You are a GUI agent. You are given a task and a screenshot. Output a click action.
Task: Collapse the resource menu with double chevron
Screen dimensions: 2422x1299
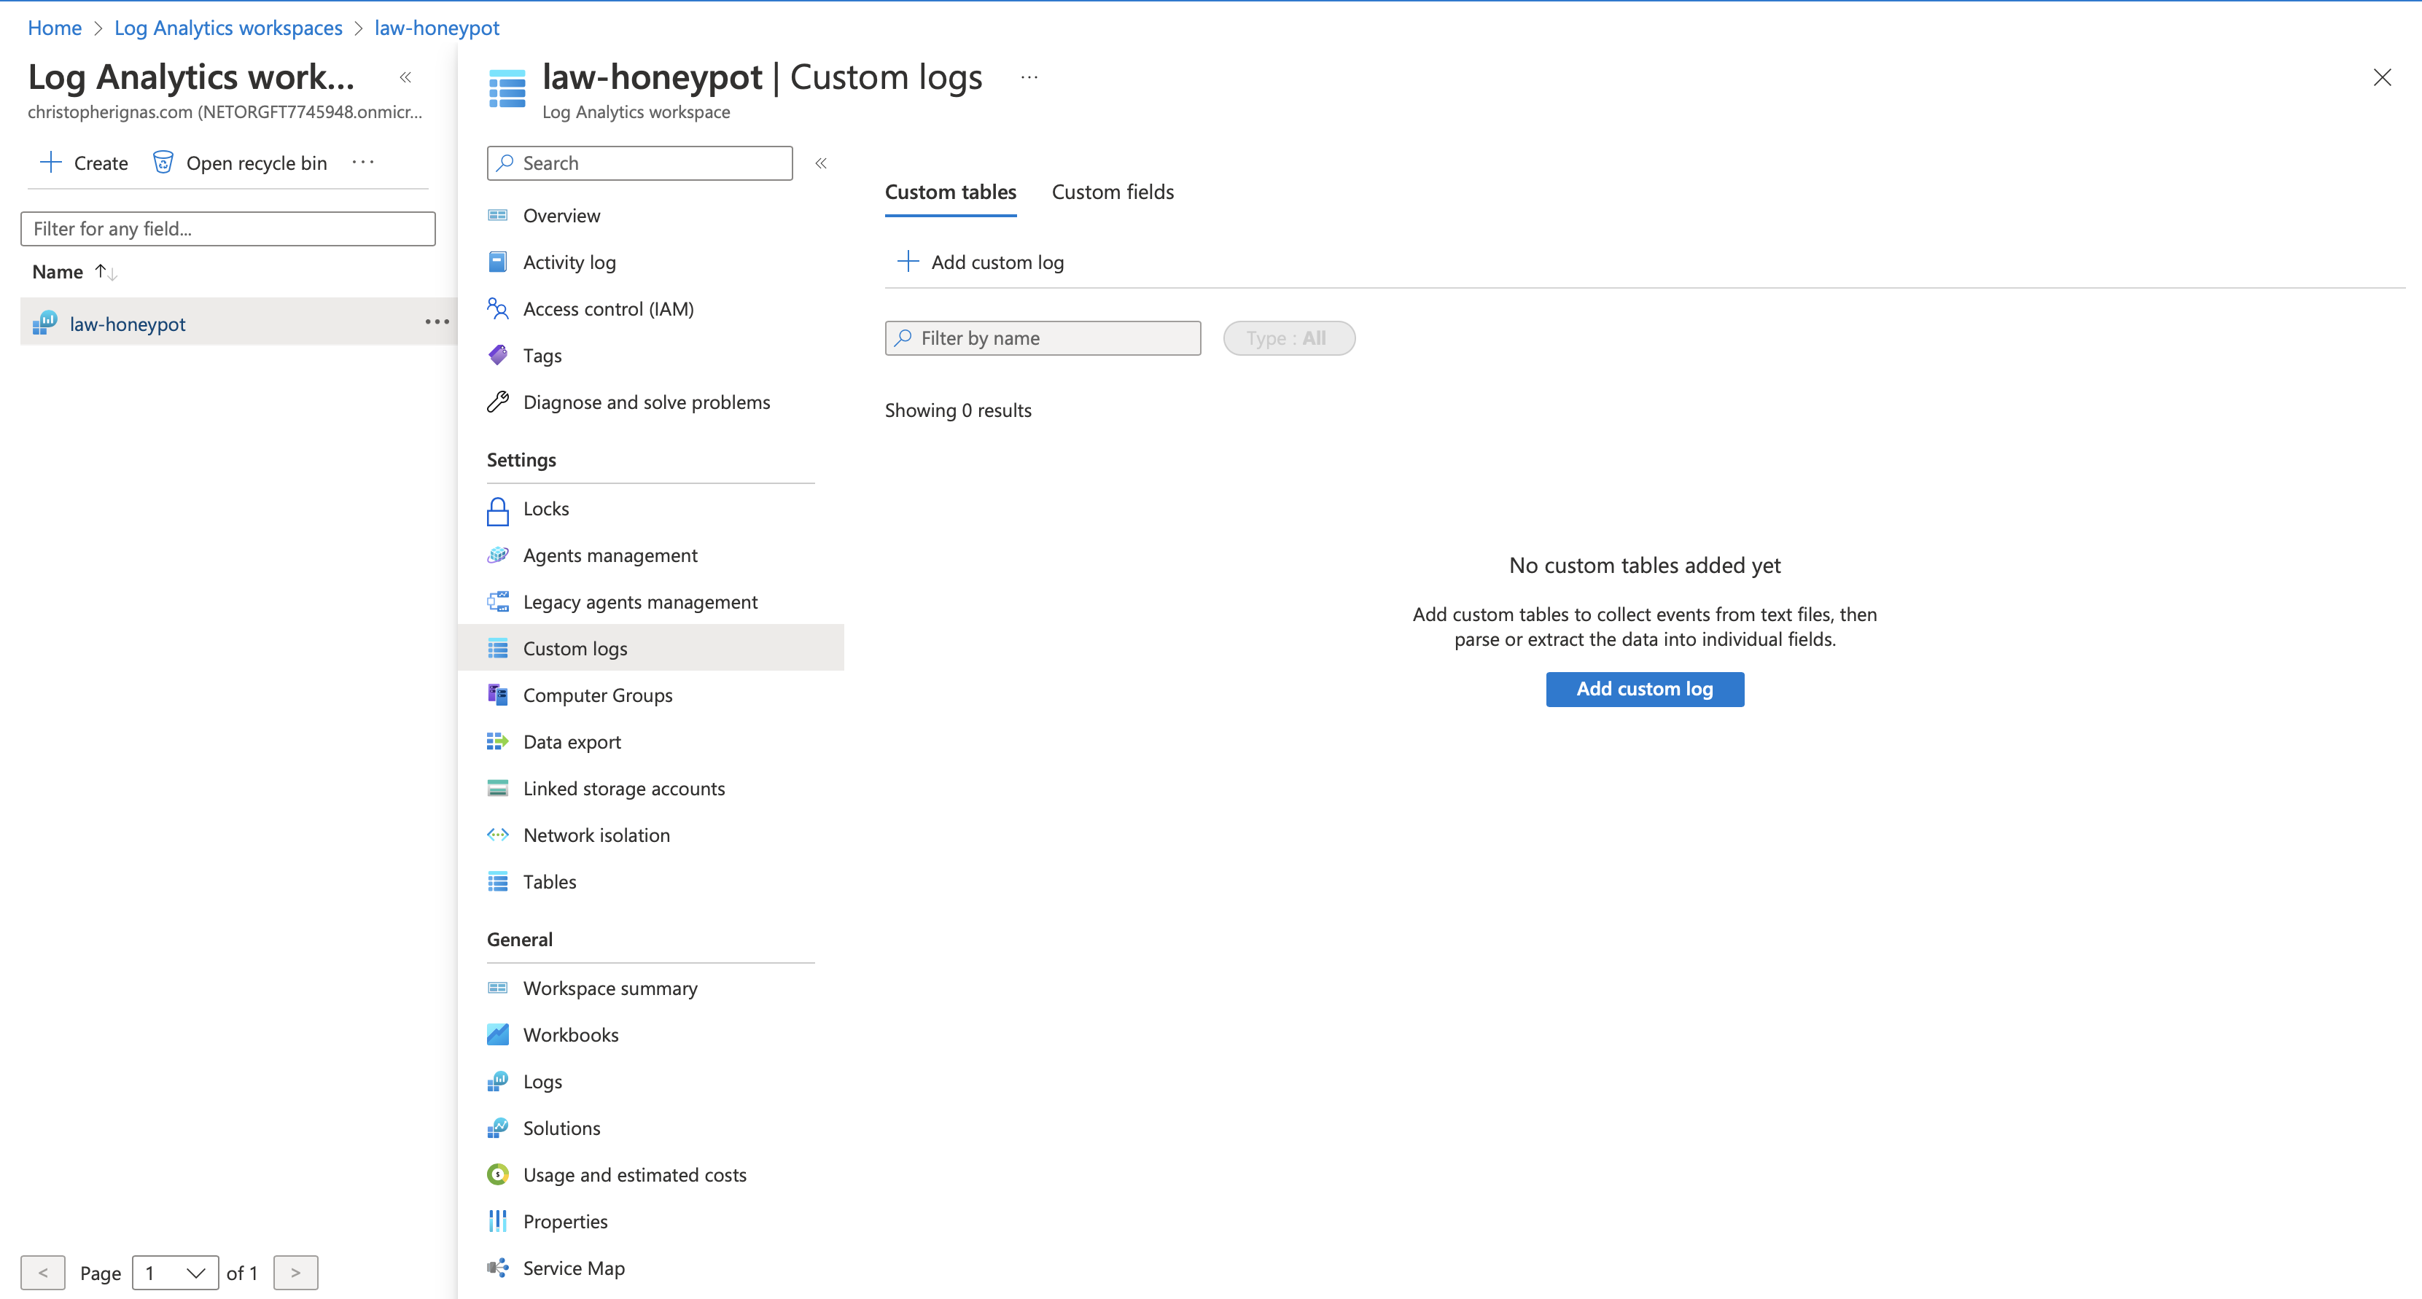pyautogui.click(x=821, y=163)
